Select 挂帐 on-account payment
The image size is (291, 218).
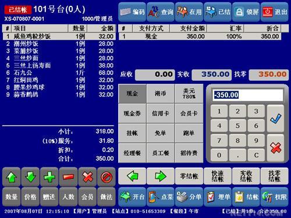coord(132,133)
